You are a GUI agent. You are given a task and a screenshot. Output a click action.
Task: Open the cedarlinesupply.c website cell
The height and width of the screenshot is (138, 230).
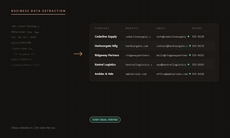(138, 37)
